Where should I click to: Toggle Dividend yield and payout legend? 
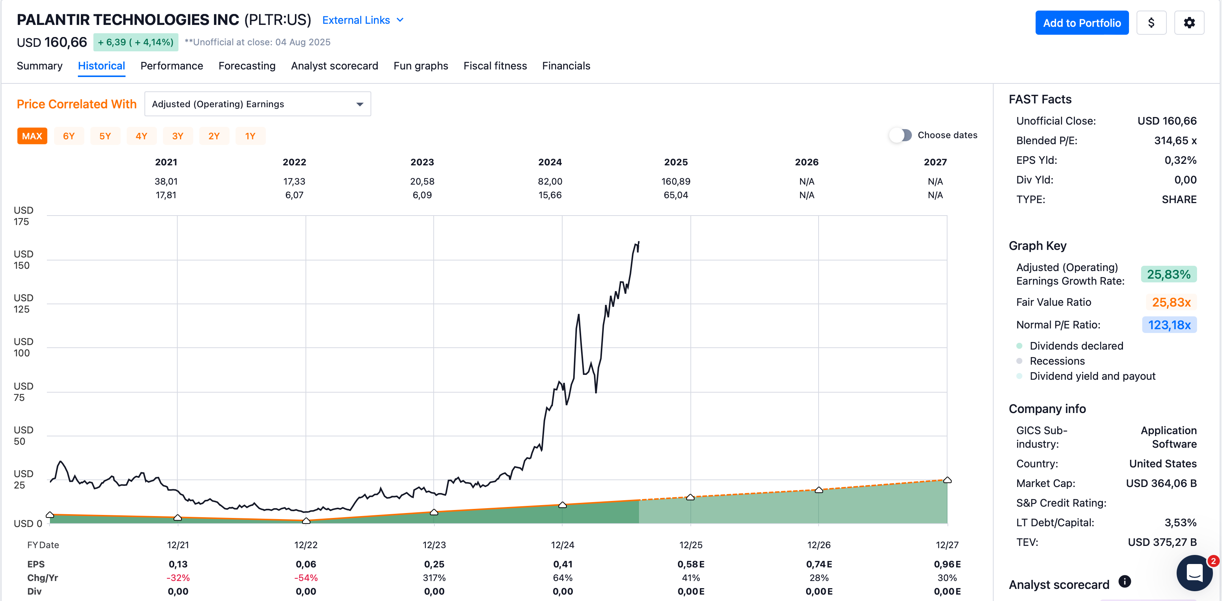[1019, 376]
